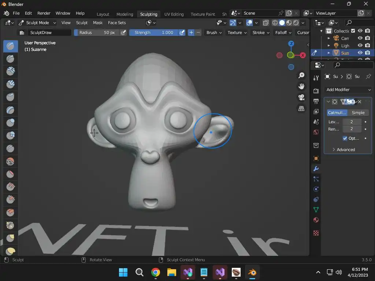
Task: Toggle radius pen pressure button
Action: tap(123, 33)
